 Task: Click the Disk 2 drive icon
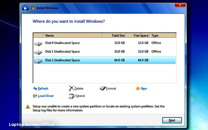click(38, 61)
